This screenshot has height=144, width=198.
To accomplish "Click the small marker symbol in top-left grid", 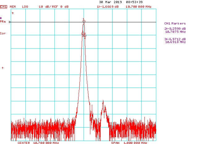I will click(x=13, y=13).
